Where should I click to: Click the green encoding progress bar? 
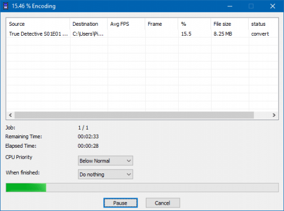tap(142, 188)
